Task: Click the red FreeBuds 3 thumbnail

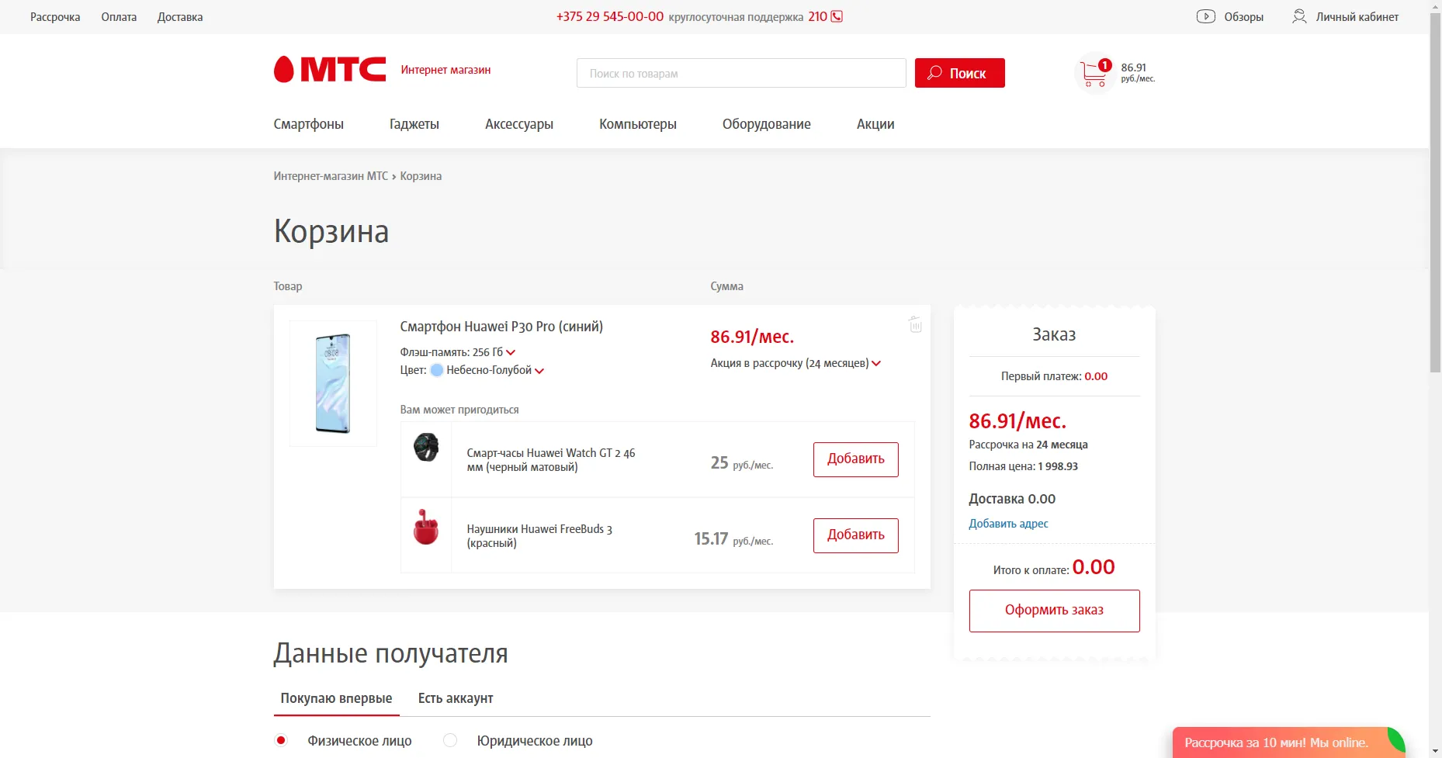Action: [426, 527]
